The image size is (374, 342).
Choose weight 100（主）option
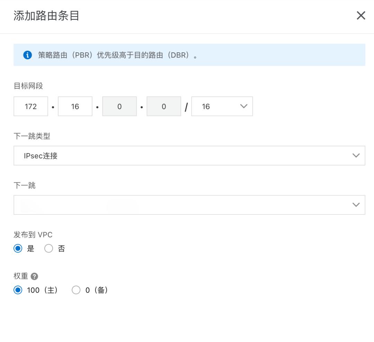18,290
